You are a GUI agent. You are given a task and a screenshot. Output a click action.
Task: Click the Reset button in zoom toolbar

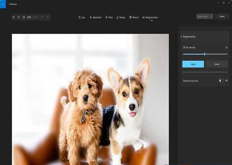coord(36,17)
